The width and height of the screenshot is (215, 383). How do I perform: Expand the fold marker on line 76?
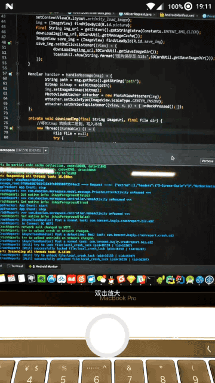click(x=19, y=127)
